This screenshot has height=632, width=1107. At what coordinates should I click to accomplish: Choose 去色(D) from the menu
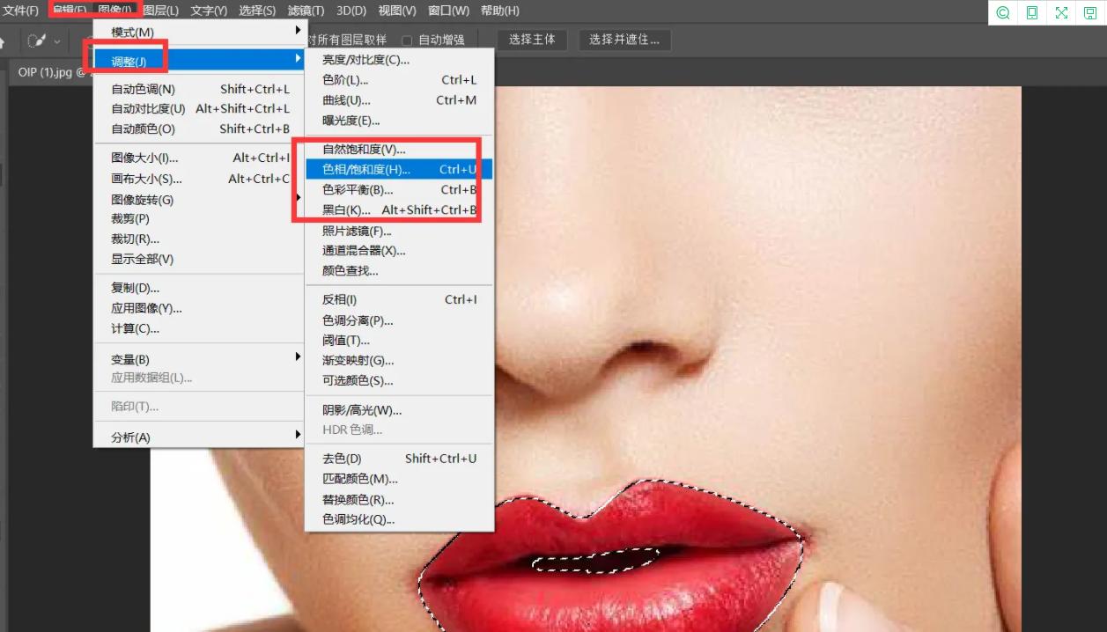(x=343, y=458)
